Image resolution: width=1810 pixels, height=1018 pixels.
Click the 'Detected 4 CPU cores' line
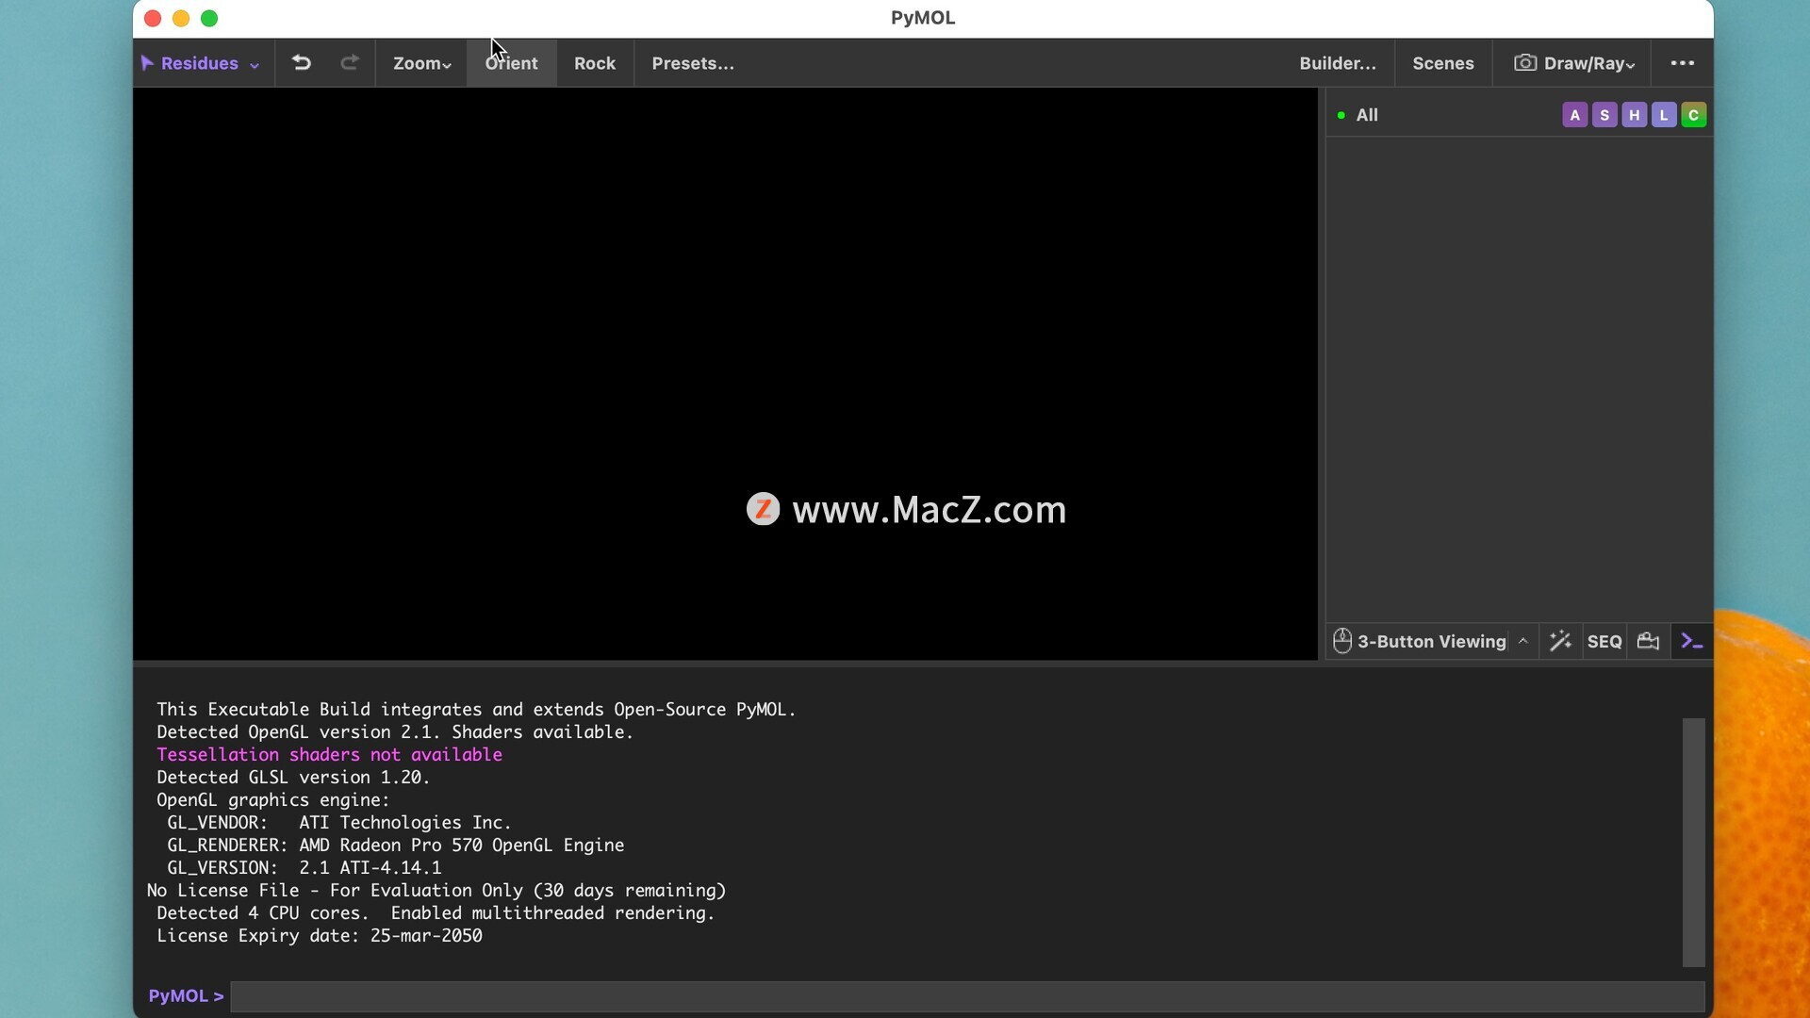click(436, 913)
